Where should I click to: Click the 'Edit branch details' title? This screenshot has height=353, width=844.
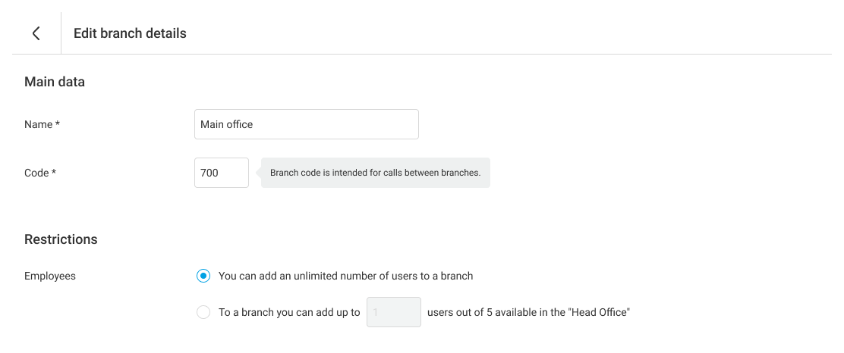point(130,33)
